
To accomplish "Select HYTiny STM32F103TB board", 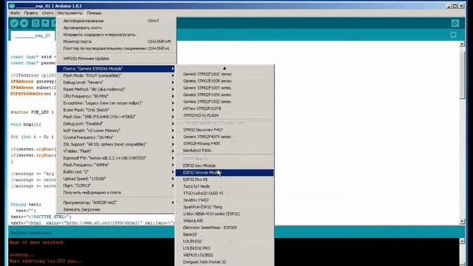I will point(225,109).
